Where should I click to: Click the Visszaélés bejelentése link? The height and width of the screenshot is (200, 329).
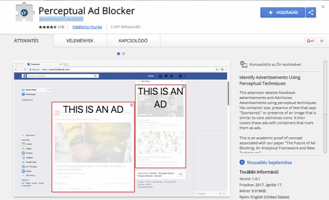pos(269,162)
